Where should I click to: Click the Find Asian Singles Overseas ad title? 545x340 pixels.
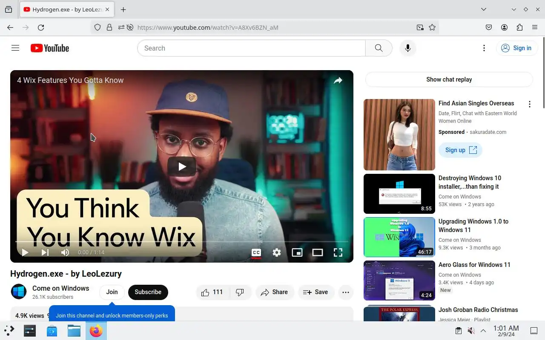click(x=476, y=103)
